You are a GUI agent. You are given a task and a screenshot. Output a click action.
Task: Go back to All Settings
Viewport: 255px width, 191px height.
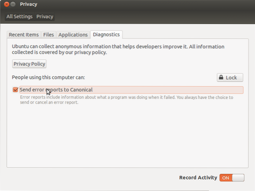19,16
